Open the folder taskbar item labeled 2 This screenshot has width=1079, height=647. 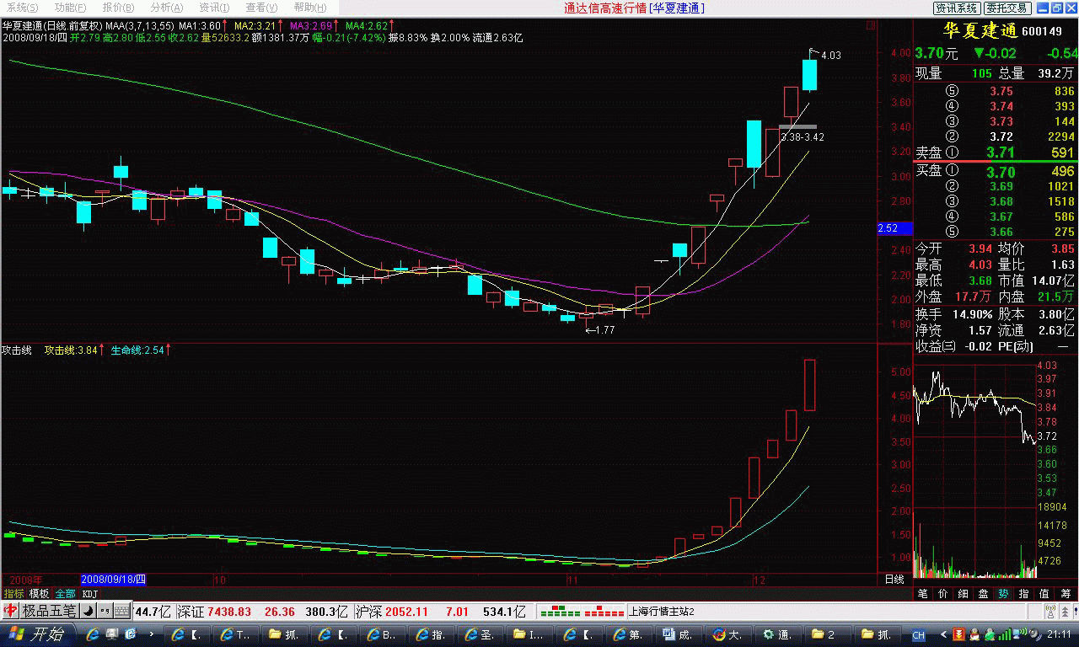[x=828, y=635]
